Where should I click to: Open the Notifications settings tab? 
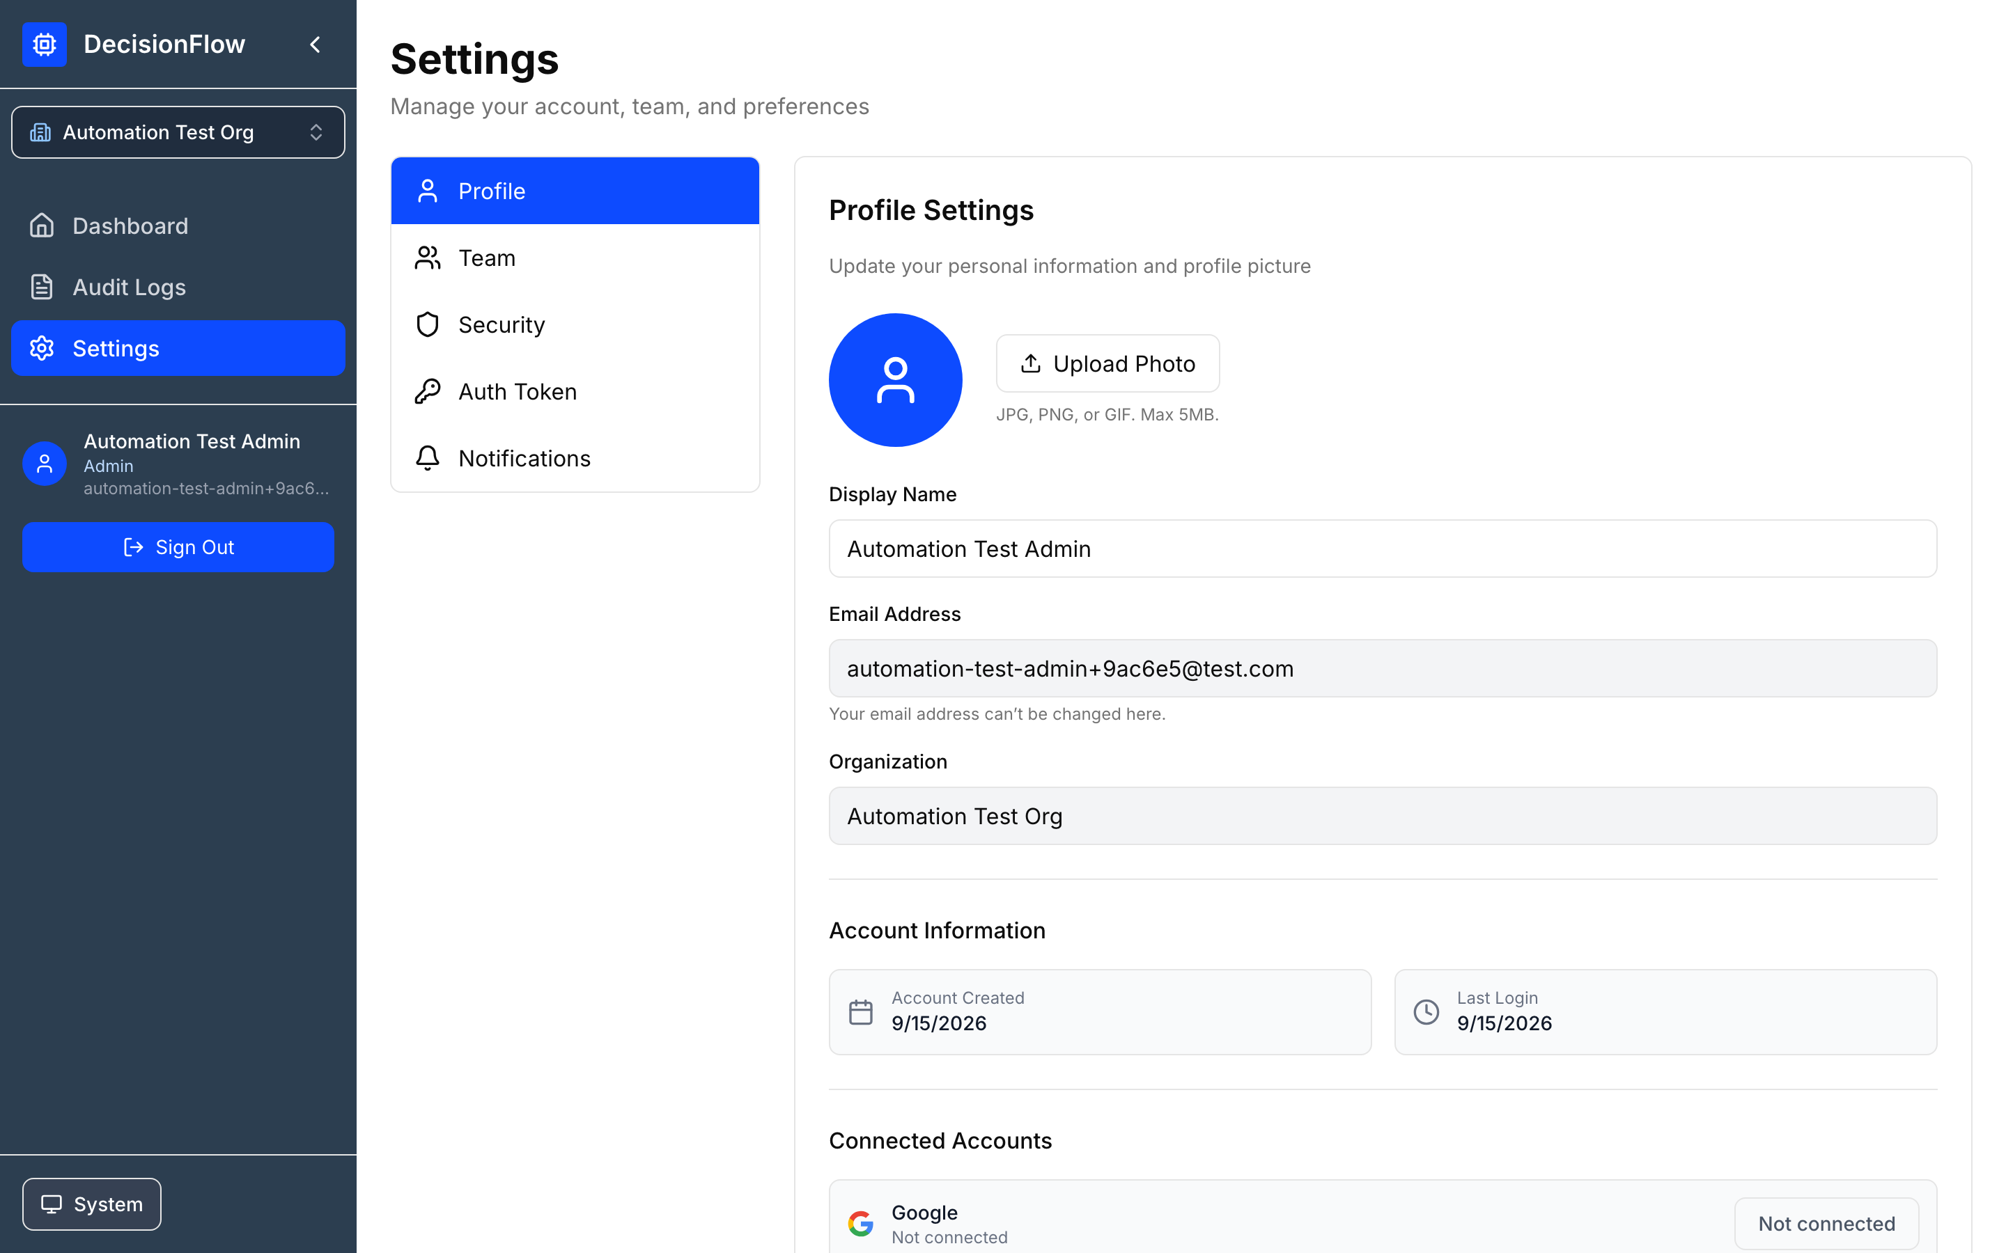tap(575, 458)
